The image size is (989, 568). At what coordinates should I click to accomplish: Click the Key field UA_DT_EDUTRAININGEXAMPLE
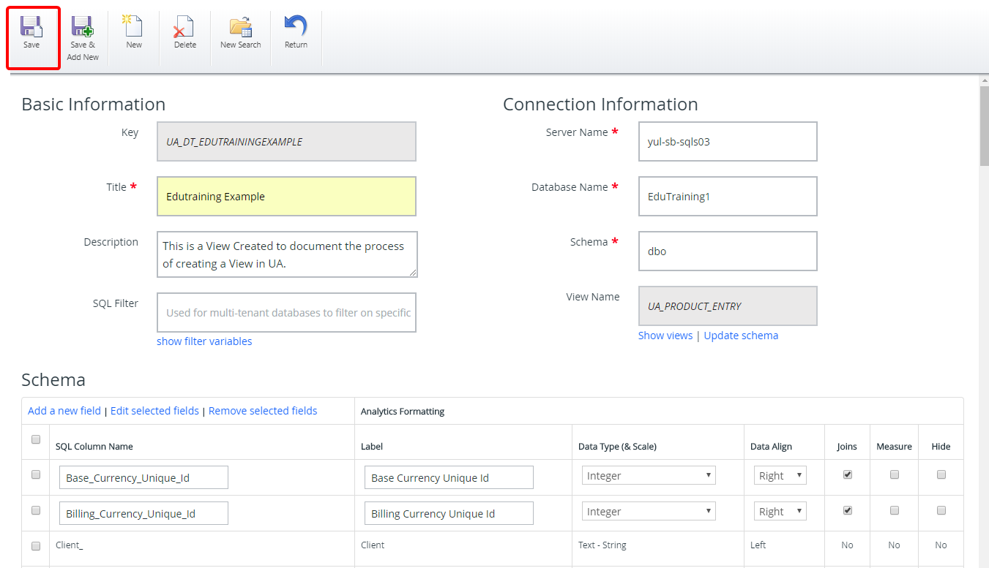point(286,141)
